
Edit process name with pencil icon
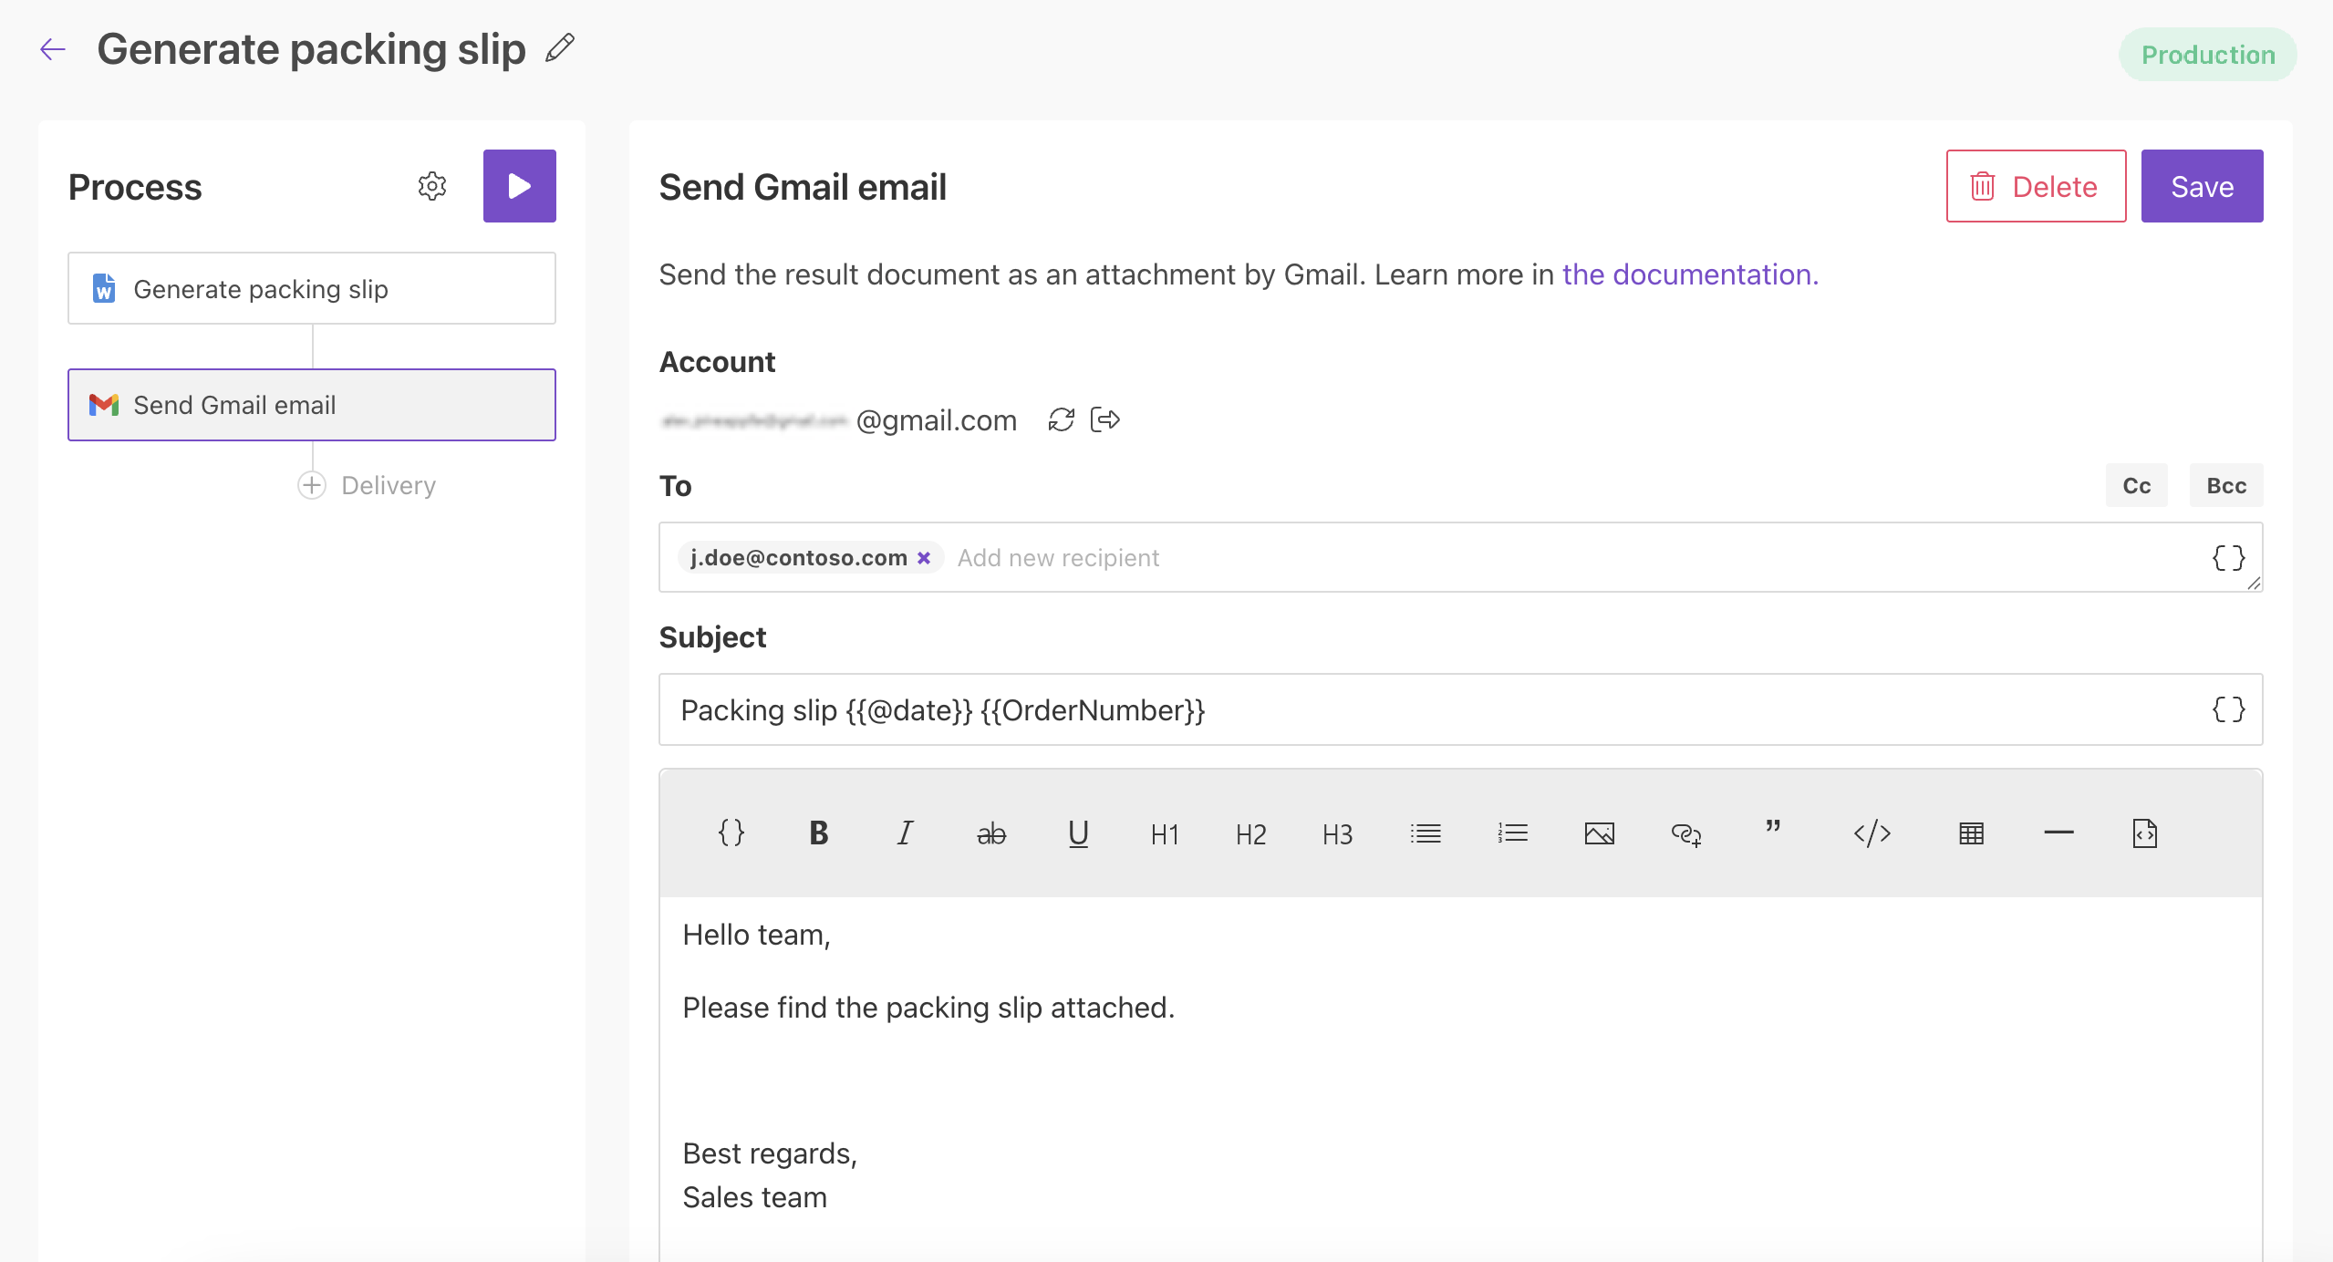tap(560, 48)
